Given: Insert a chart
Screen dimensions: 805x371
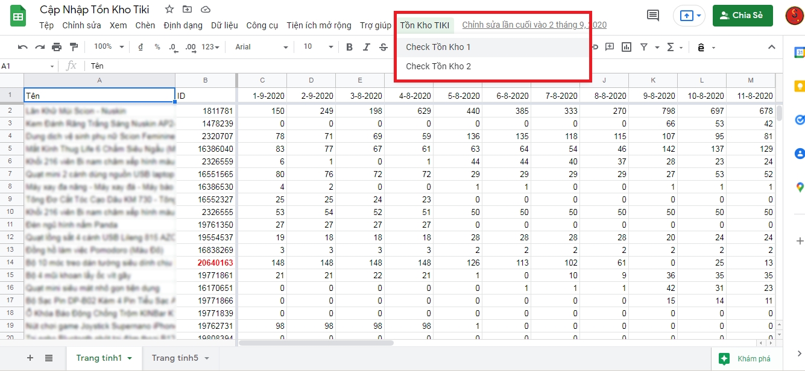Looking at the screenshot, I should tap(627, 47).
